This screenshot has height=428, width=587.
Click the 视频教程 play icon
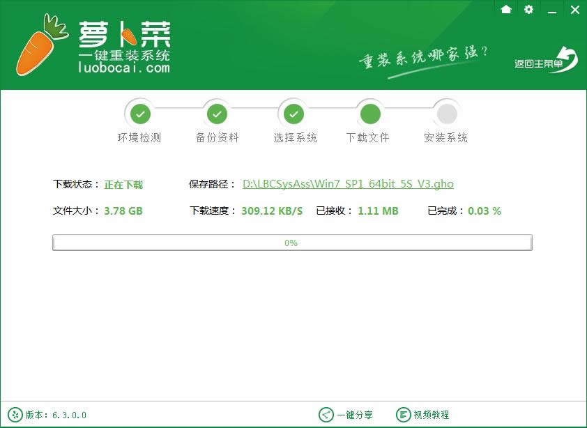403,414
